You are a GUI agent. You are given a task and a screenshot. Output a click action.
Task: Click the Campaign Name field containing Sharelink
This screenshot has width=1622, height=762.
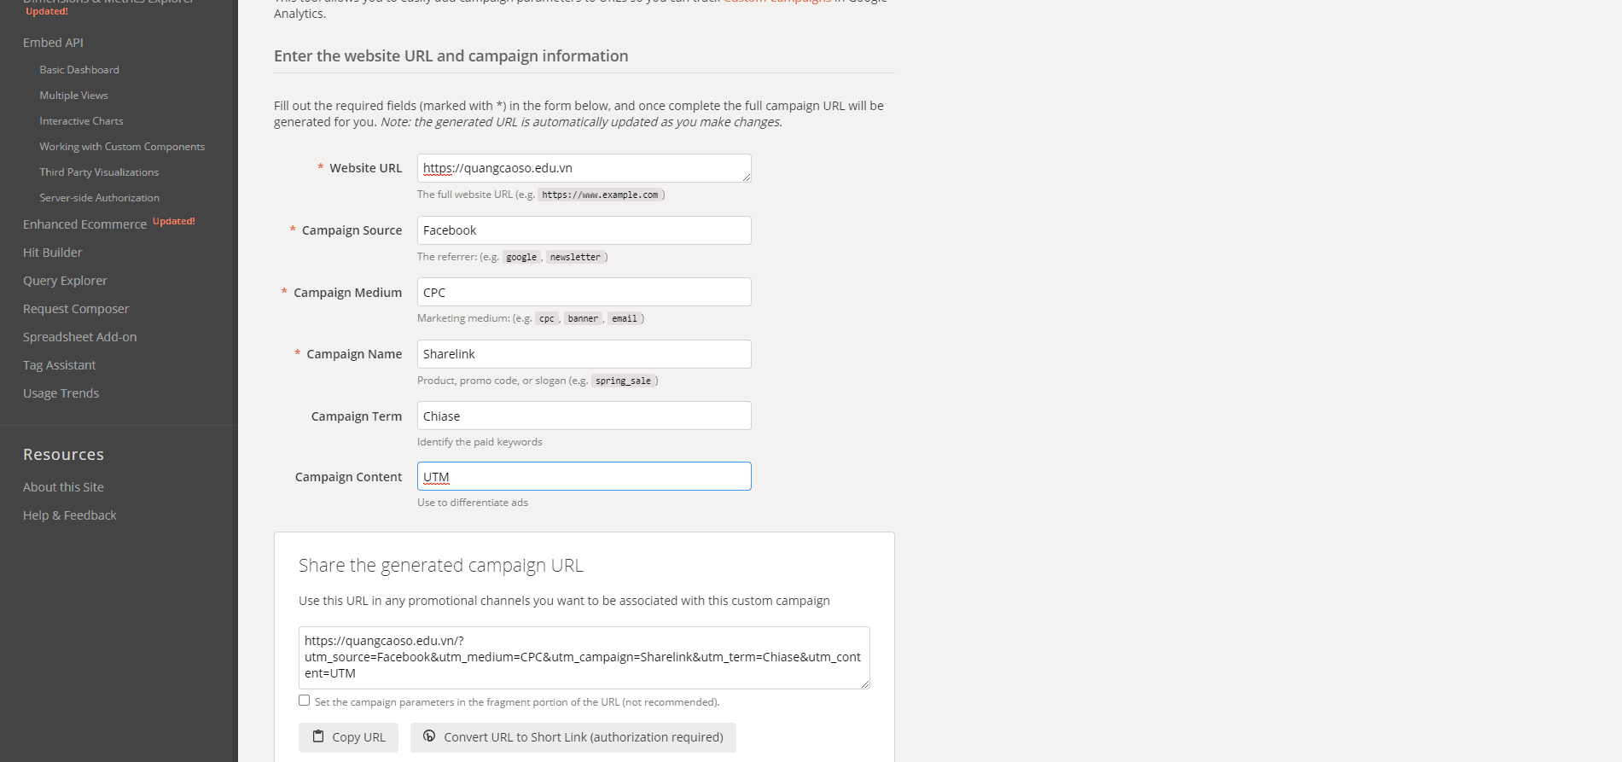[x=584, y=354]
